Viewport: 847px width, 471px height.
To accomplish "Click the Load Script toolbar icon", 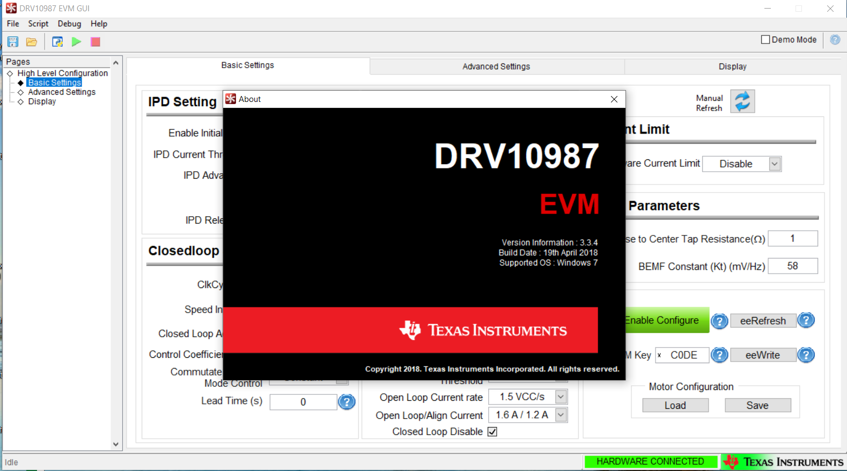I will [57, 42].
